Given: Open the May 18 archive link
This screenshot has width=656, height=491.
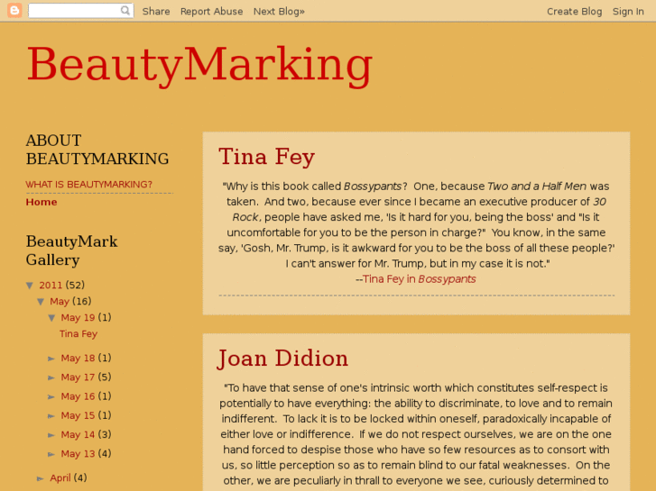Looking at the screenshot, I should click(78, 359).
